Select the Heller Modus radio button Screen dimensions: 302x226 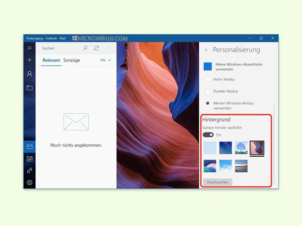coord(208,79)
